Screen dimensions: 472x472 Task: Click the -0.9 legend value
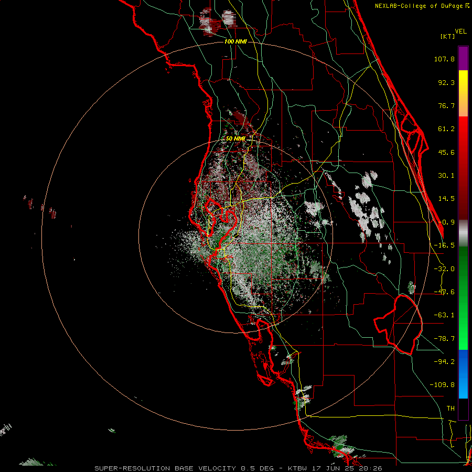click(446, 222)
